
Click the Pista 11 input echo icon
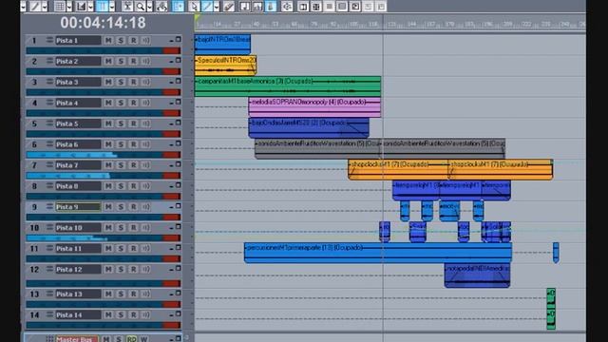pos(145,248)
